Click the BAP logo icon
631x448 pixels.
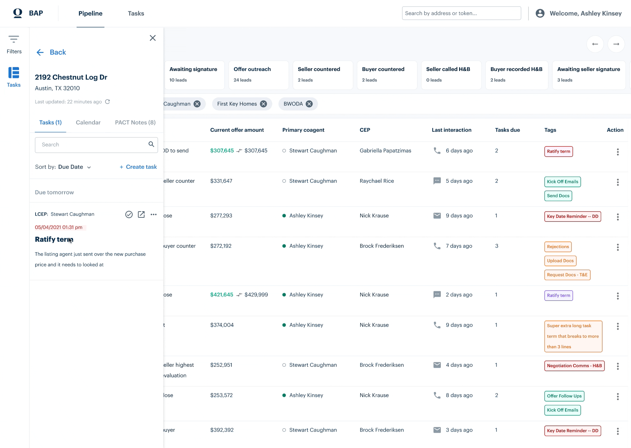coord(18,13)
